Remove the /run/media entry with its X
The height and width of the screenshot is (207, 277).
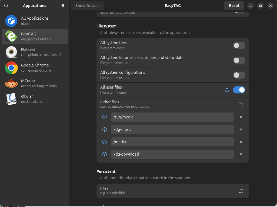pyautogui.click(x=241, y=117)
